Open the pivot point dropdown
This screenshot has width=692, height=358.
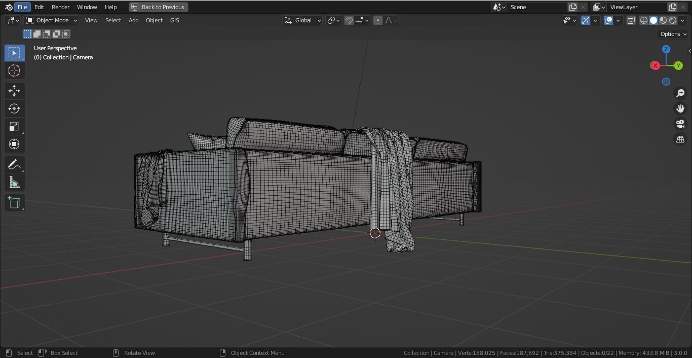333,20
